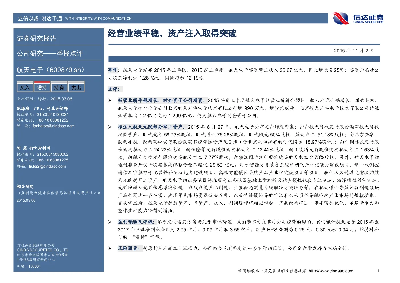
Task: Click company name 信达证券股份有限公司
Action: (36, 245)
